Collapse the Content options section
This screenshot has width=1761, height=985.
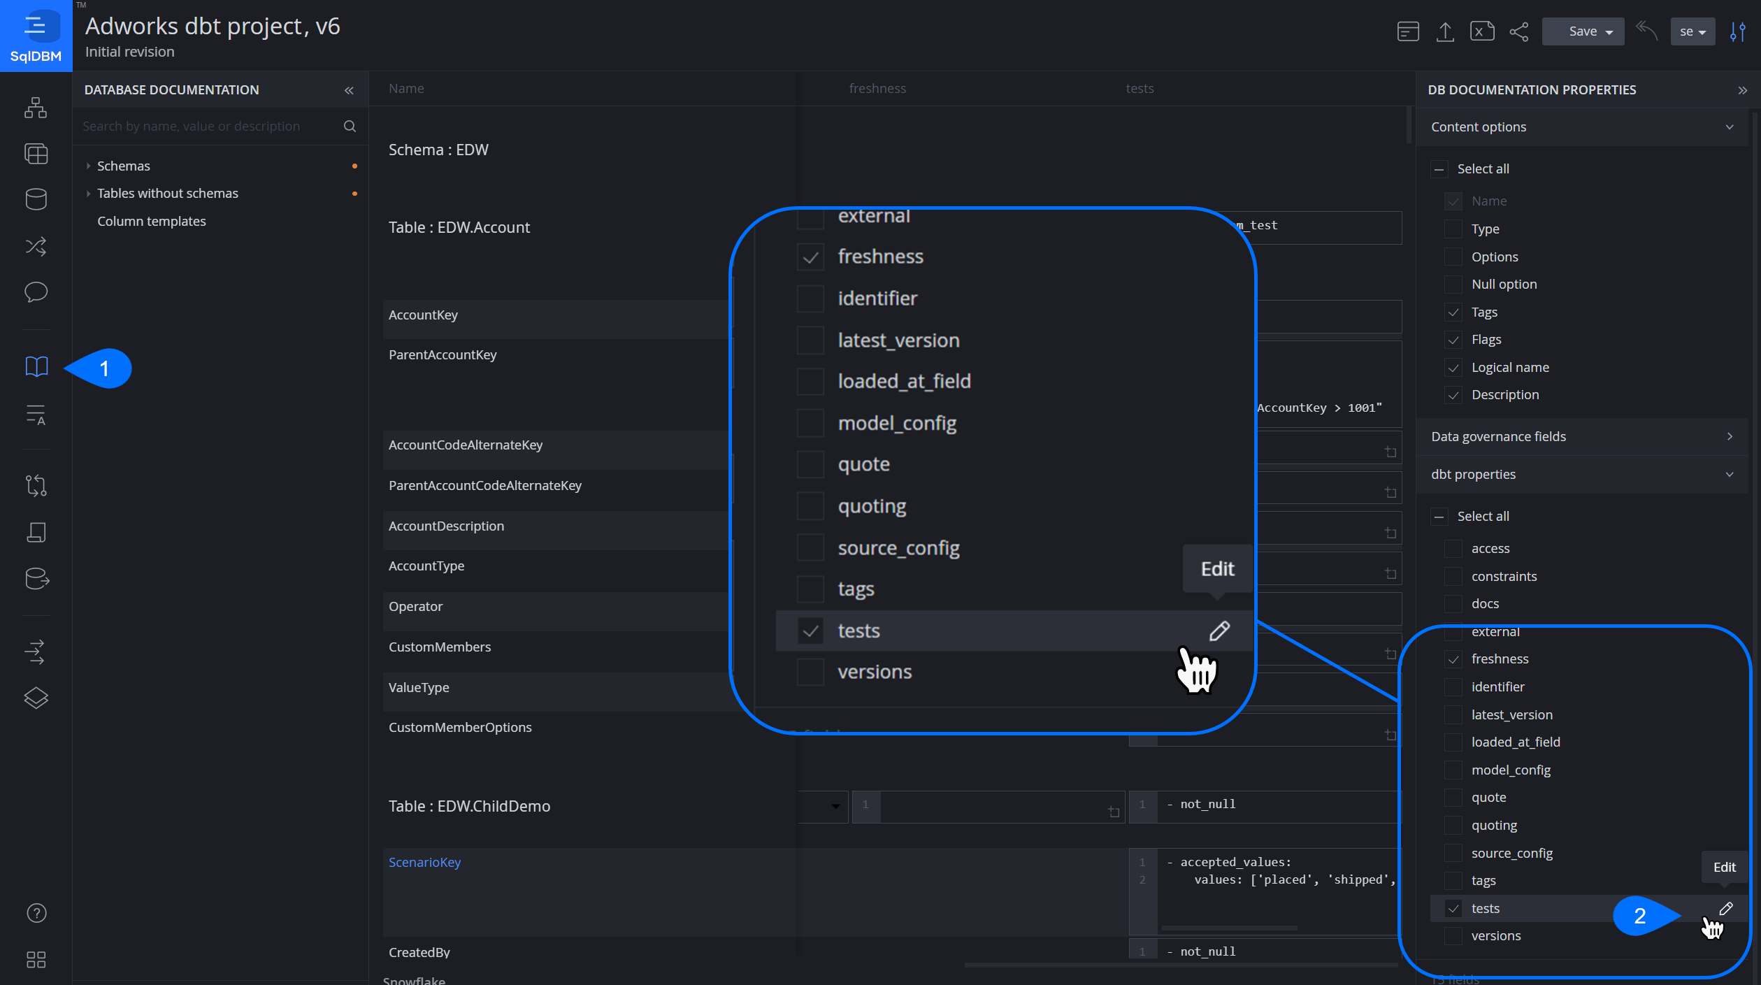coord(1730,127)
